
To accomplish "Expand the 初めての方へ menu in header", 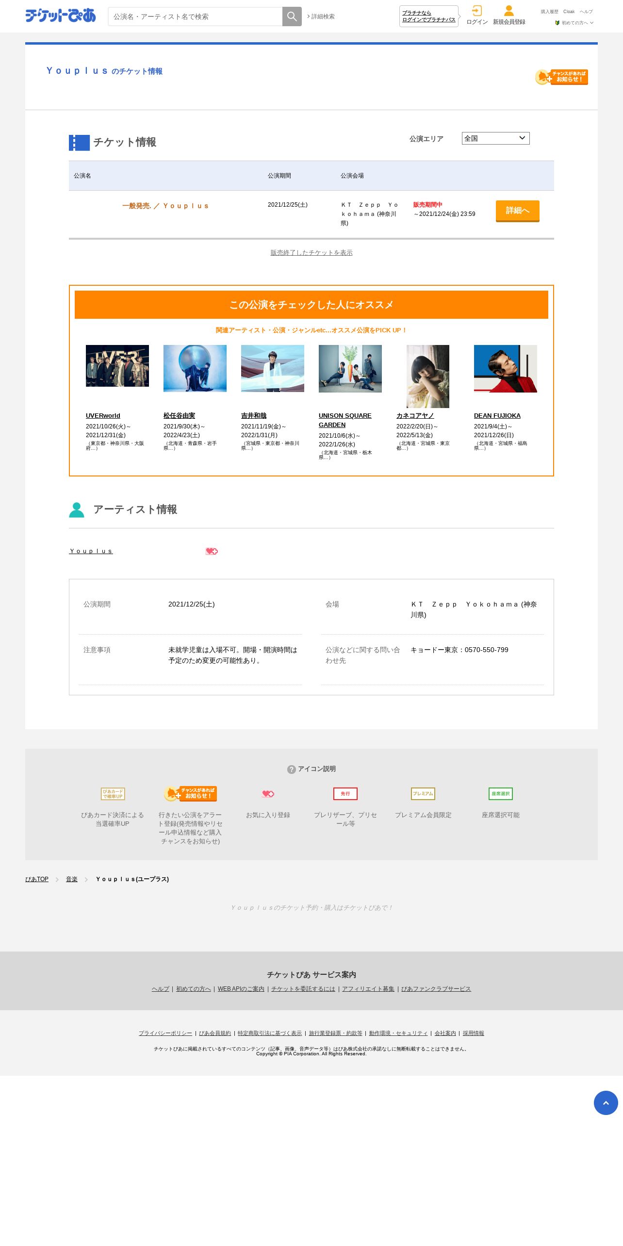I will click(574, 23).
